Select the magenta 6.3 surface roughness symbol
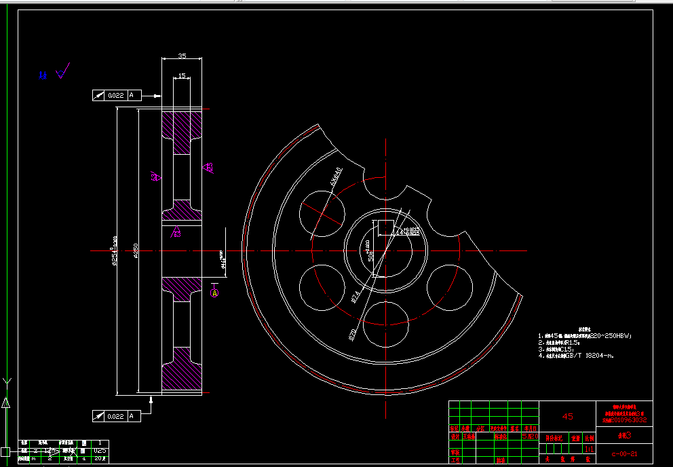The image size is (673, 467). pos(176,232)
